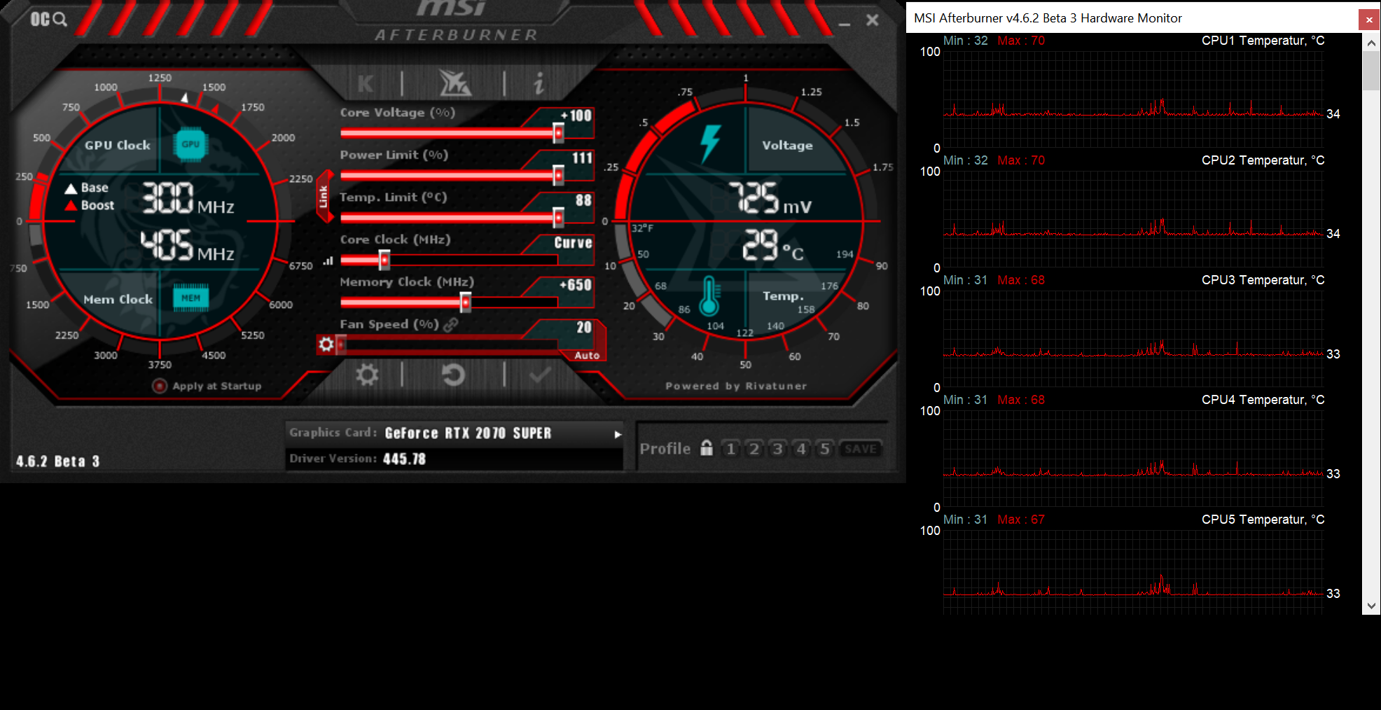The image size is (1381, 710).
Task: Toggle the Link power/temp limits button
Action: 324,197
